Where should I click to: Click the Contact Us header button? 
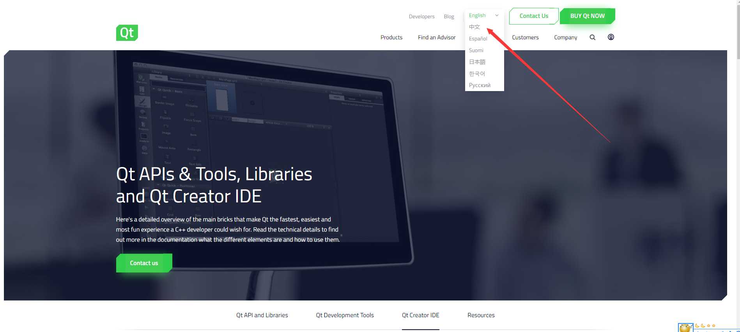534,16
